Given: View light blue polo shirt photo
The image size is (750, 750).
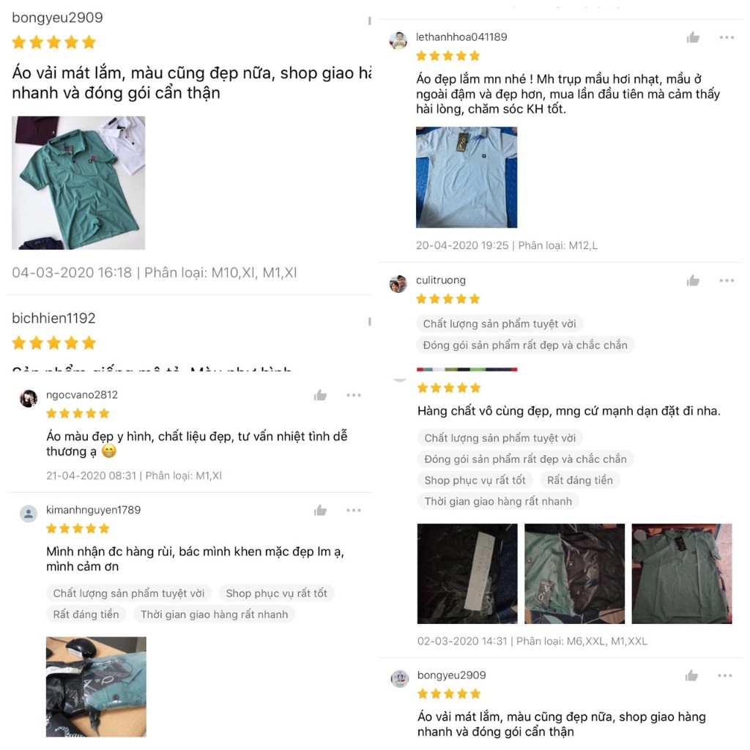Looking at the screenshot, I should coord(467,177).
